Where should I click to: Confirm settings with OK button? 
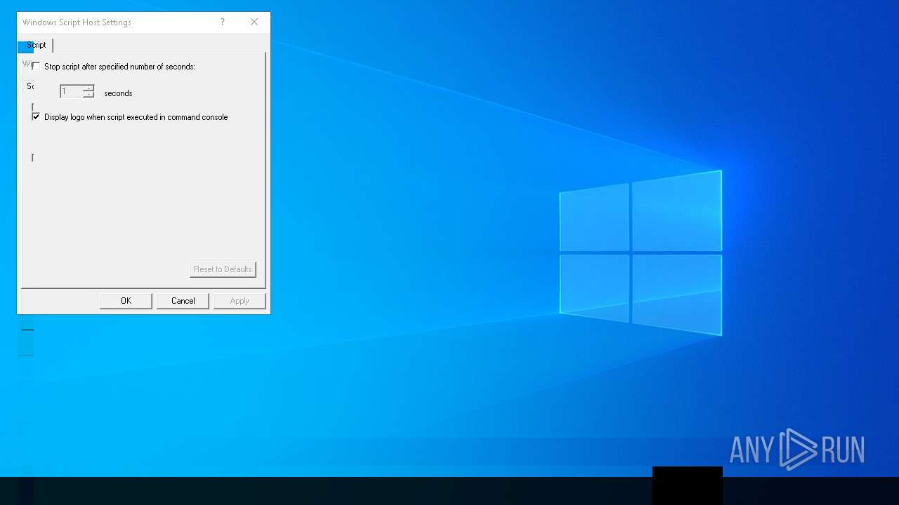[126, 301]
